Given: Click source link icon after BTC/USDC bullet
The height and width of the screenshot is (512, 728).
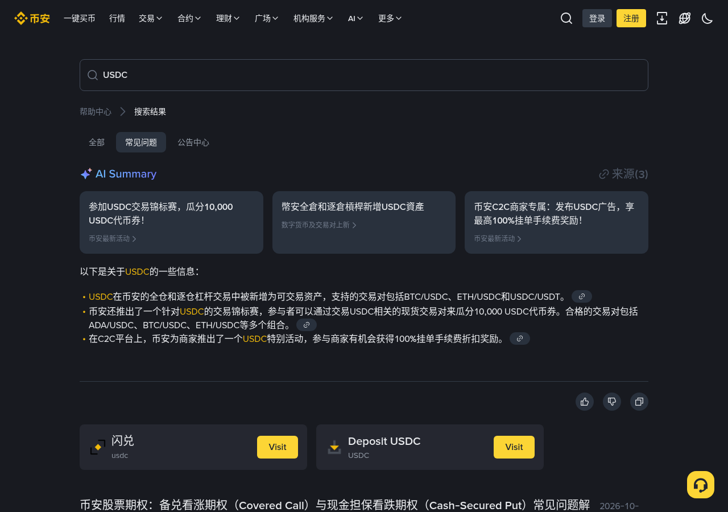Looking at the screenshot, I should point(582,296).
